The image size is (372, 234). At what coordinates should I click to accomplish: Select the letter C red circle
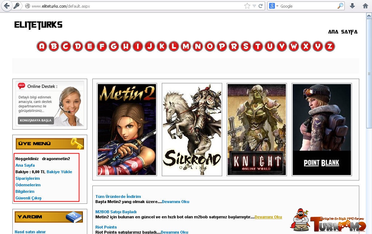click(x=66, y=46)
